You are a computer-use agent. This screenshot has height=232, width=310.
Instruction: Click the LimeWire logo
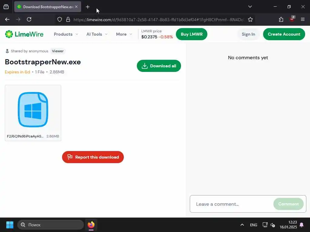point(24,34)
